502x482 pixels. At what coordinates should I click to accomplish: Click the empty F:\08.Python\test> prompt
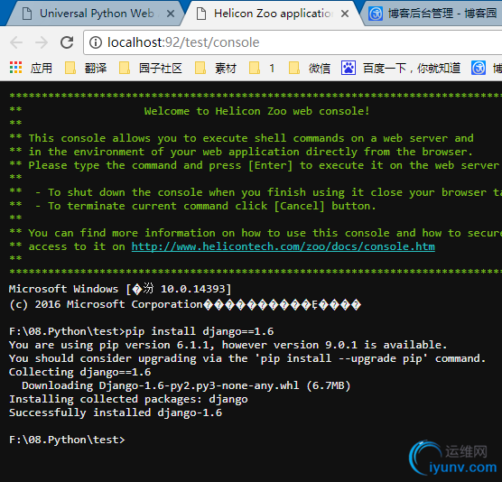coord(67,440)
